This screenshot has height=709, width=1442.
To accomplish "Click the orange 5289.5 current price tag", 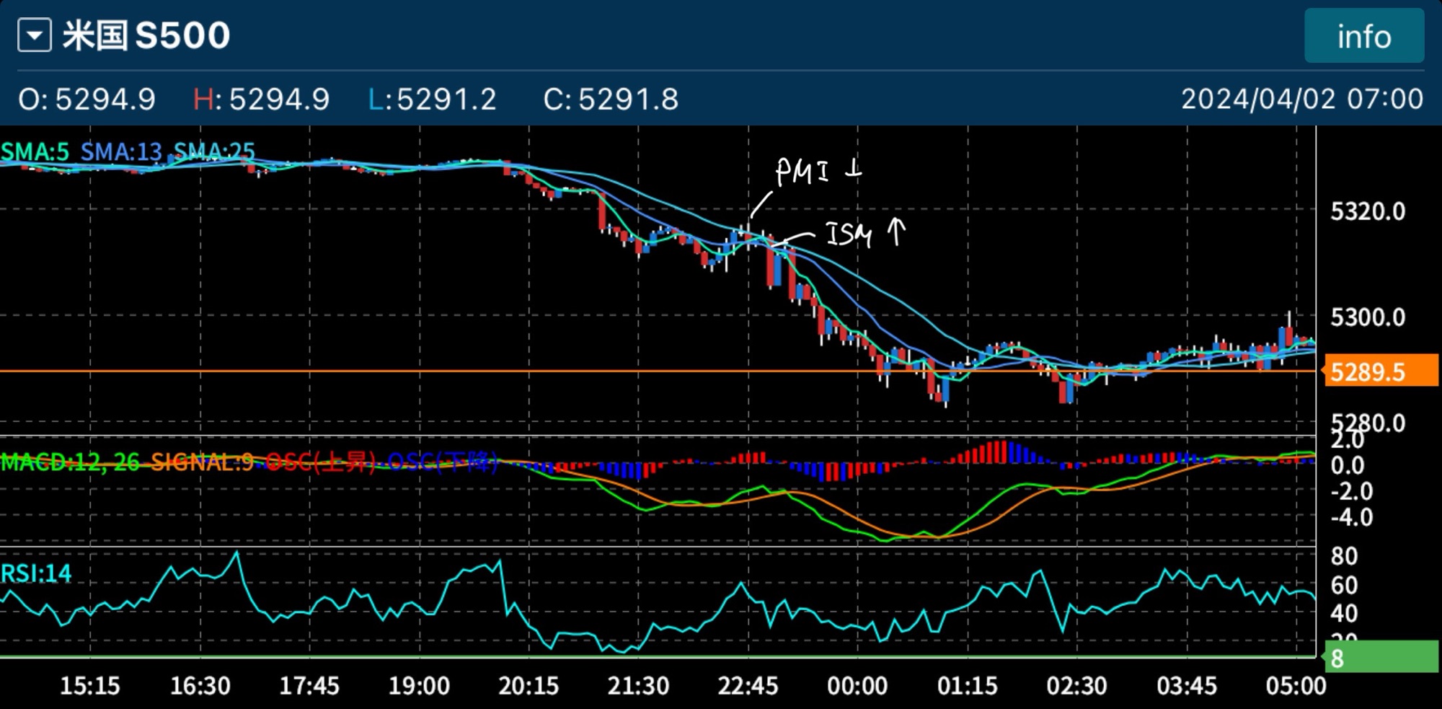I will 1380,372.
